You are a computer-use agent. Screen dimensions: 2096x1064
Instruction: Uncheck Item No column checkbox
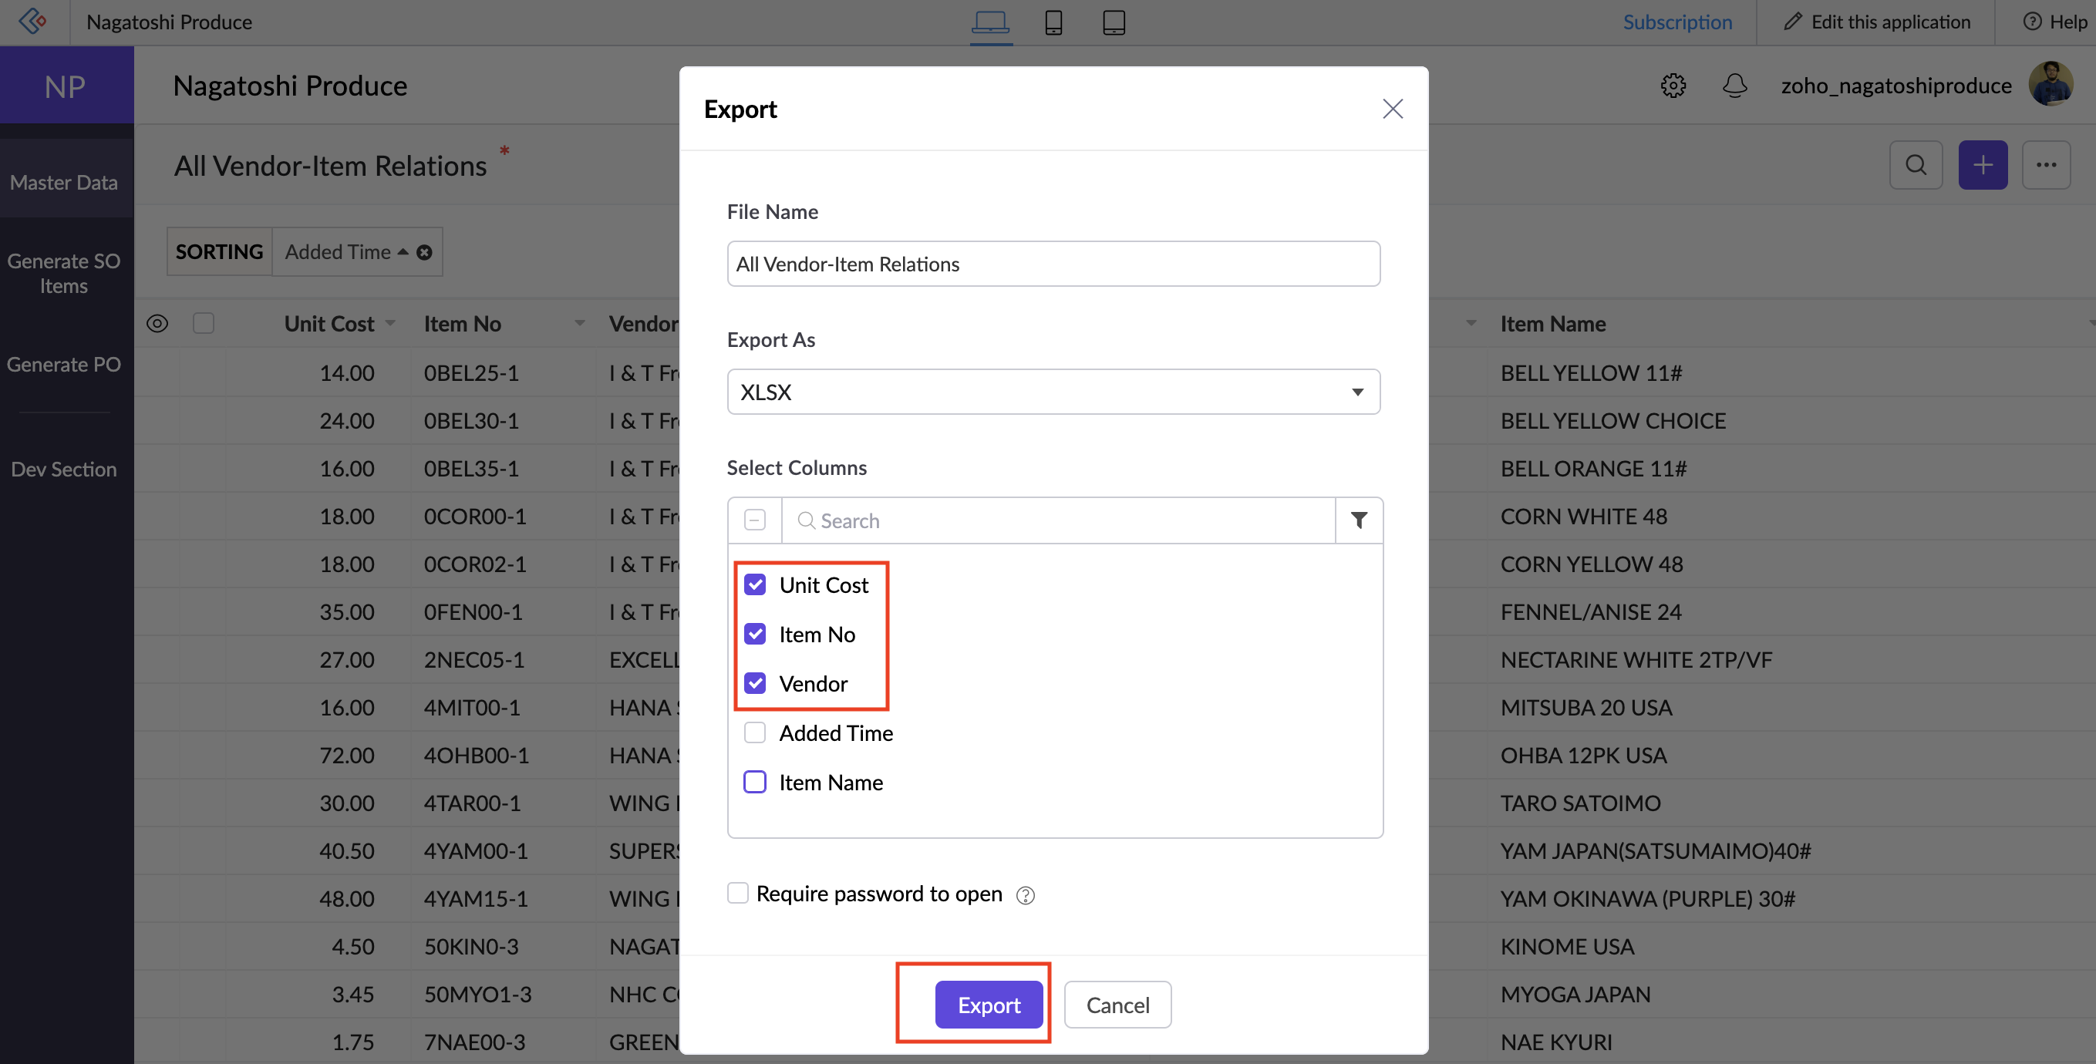754,634
